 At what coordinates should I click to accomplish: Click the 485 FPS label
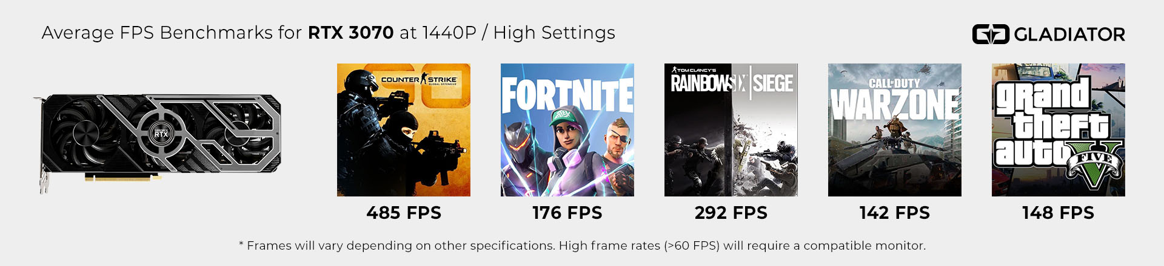[404, 213]
